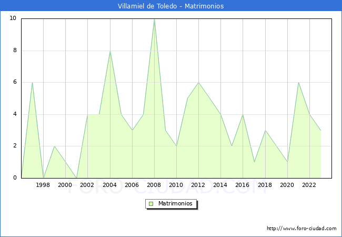The image size is (342, 237).
Task: Click the y-axis label 4
Action: [15, 114]
